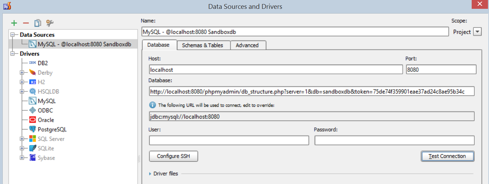This screenshot has width=489, height=184.
Task: Expand the Derby driver node
Action: point(22,73)
